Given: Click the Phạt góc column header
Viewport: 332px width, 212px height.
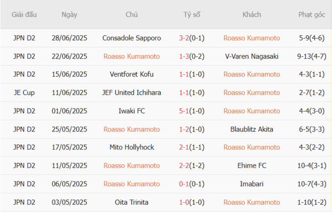Looking at the screenshot, I should click(312, 15).
